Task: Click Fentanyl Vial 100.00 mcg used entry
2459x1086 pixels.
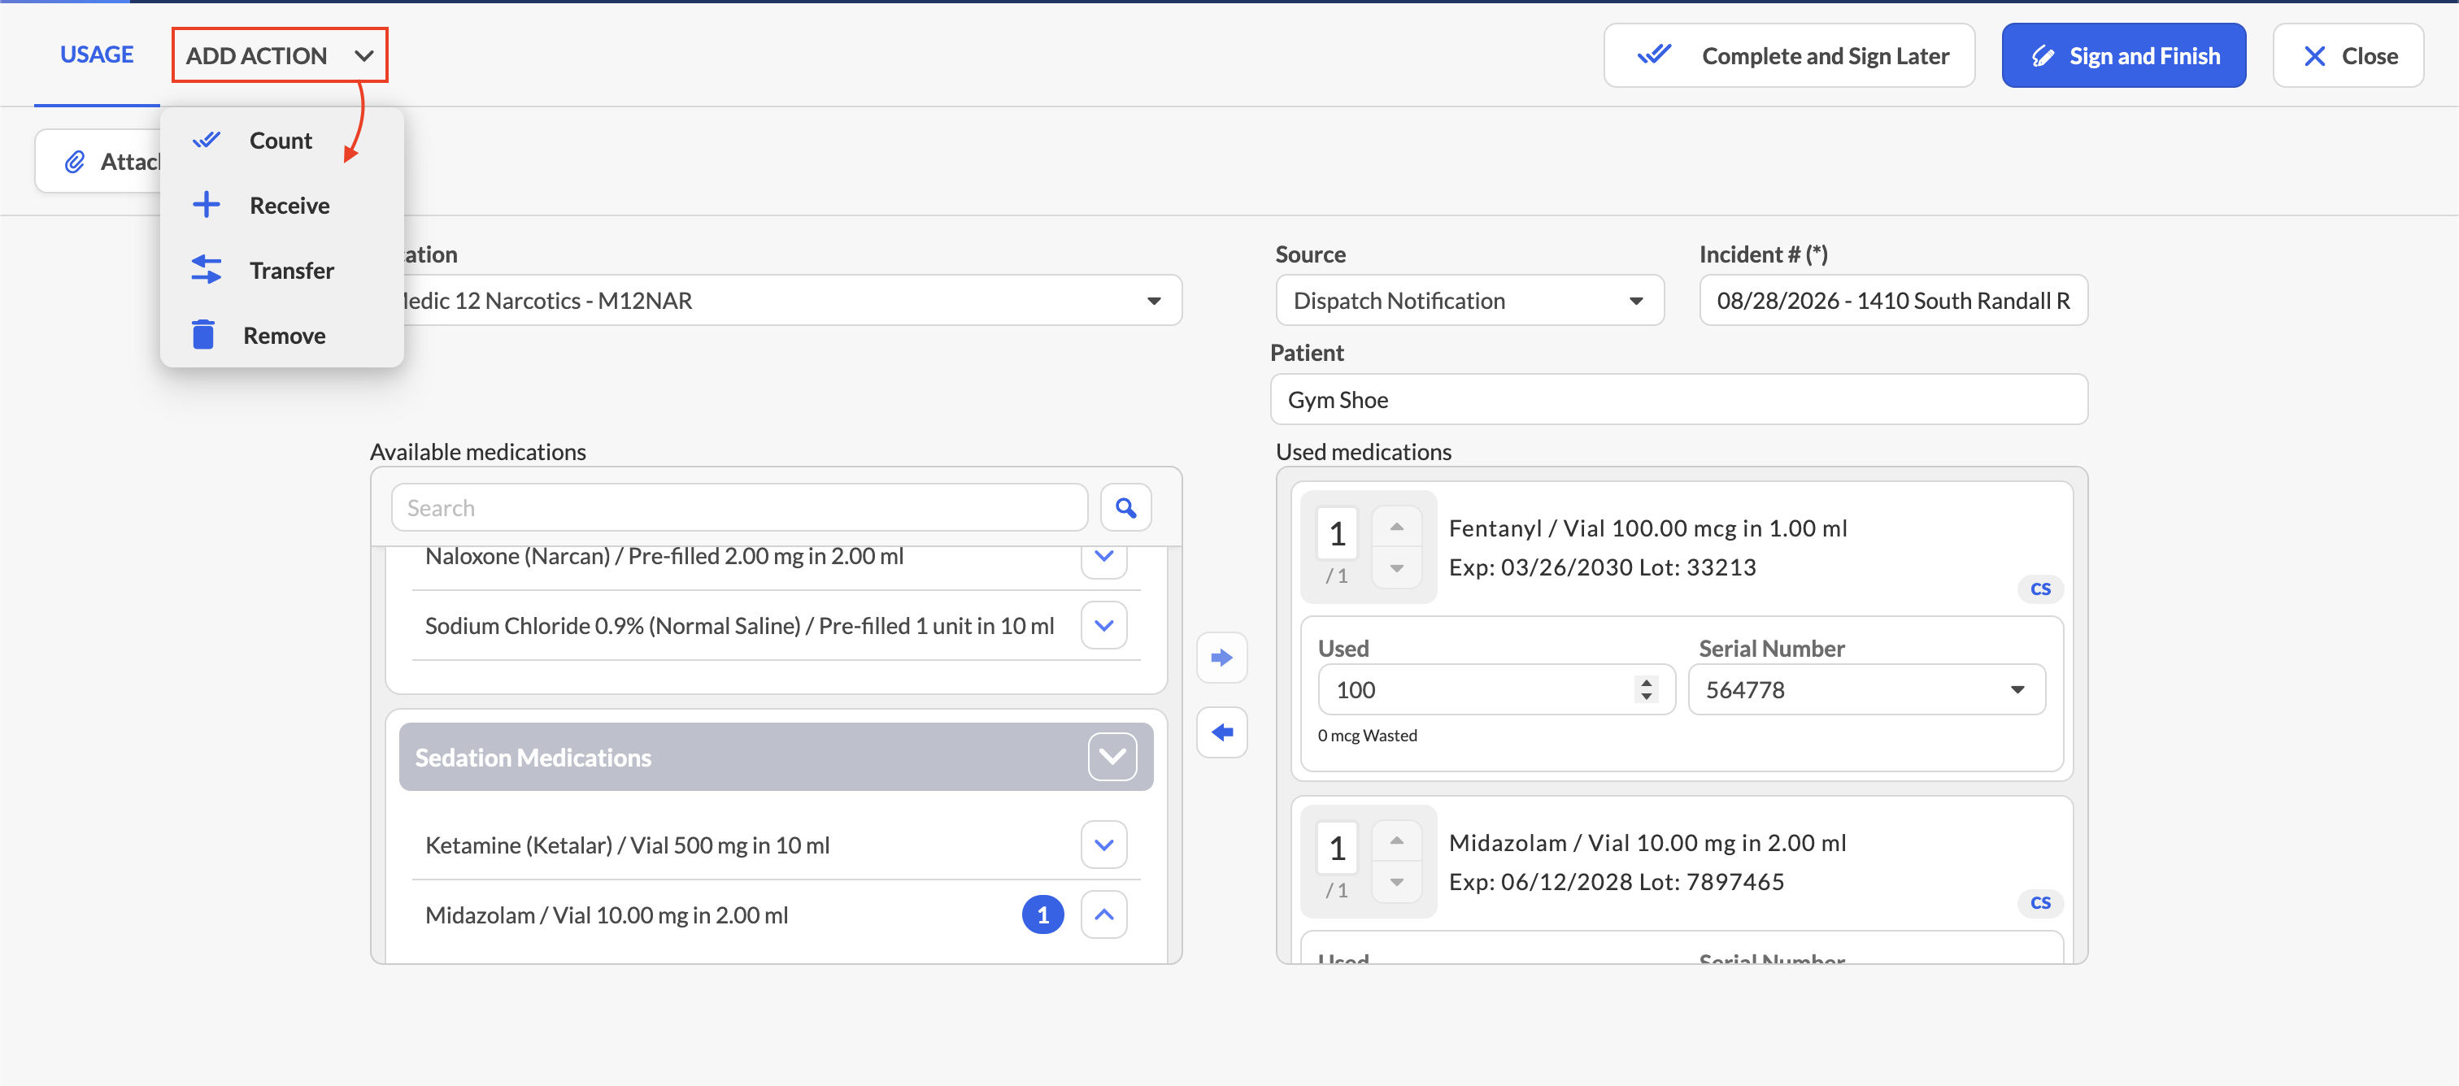Action: tap(1647, 528)
